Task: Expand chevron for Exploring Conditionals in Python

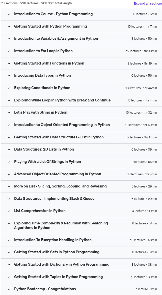Action: coord(9,88)
